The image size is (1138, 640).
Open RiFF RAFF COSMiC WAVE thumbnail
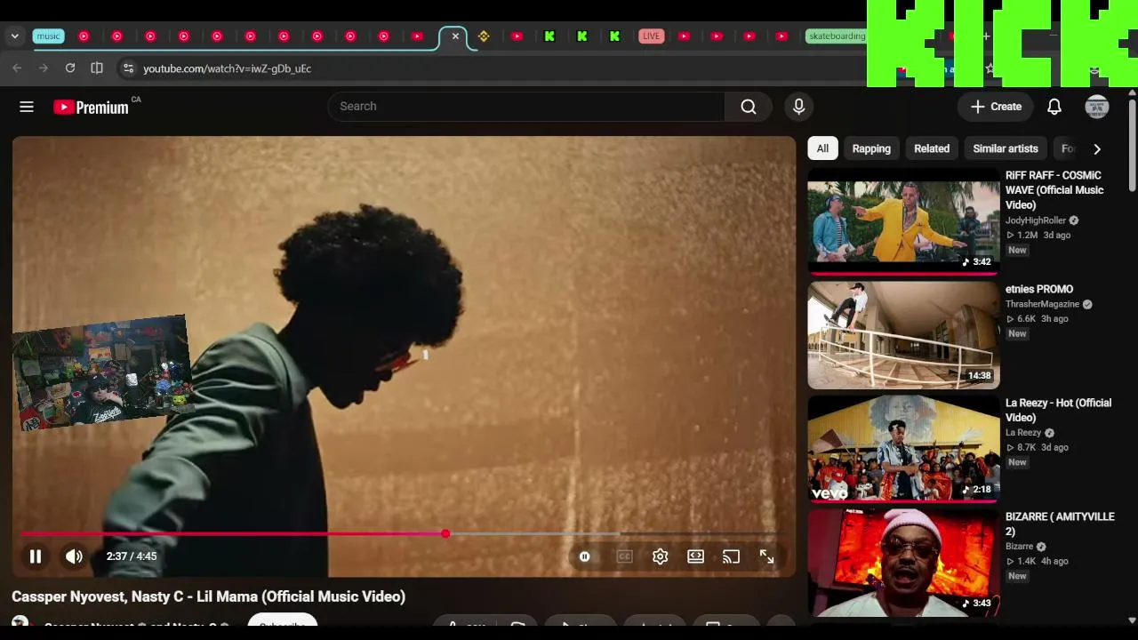tap(903, 222)
